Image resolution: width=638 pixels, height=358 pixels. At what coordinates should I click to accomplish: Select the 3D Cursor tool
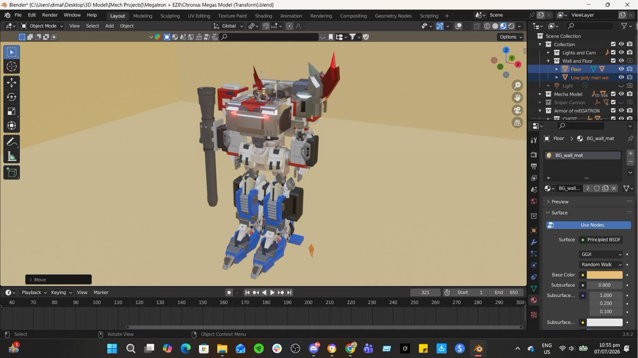(12, 66)
